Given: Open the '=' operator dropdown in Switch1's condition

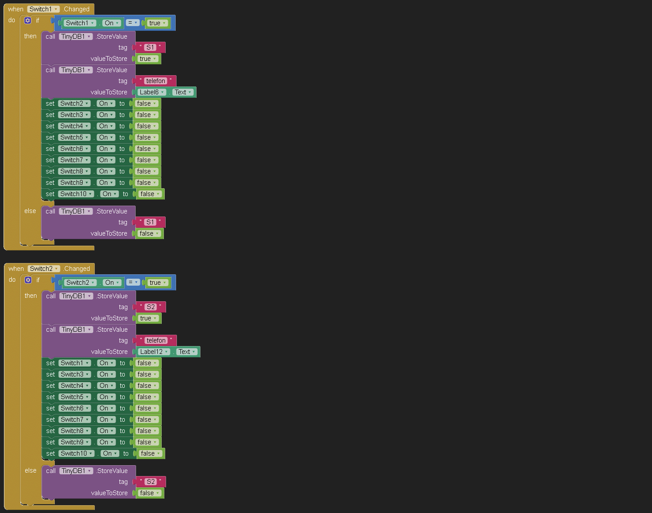Looking at the screenshot, I should point(132,23).
